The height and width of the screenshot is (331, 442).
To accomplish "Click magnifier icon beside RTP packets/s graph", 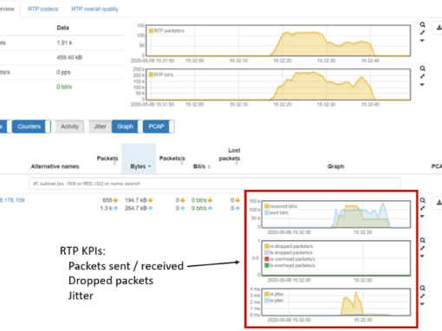I will tap(422, 25).
